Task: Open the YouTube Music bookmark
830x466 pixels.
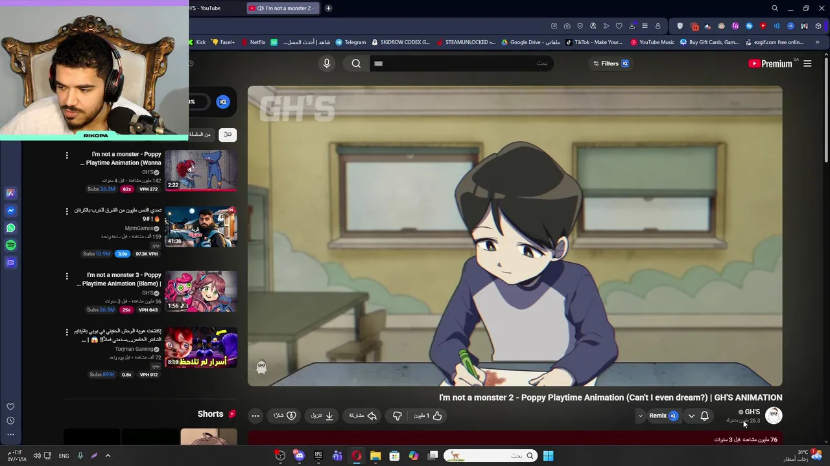Action: [652, 42]
